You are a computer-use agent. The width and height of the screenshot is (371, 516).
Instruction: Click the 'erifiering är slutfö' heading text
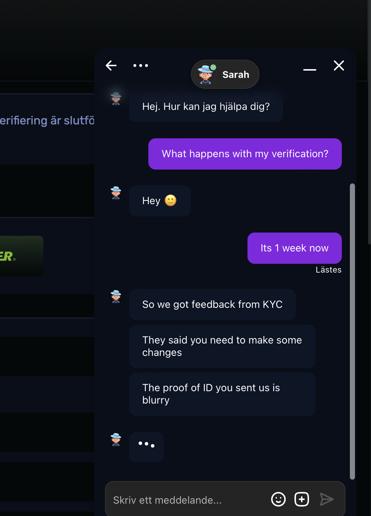point(47,120)
